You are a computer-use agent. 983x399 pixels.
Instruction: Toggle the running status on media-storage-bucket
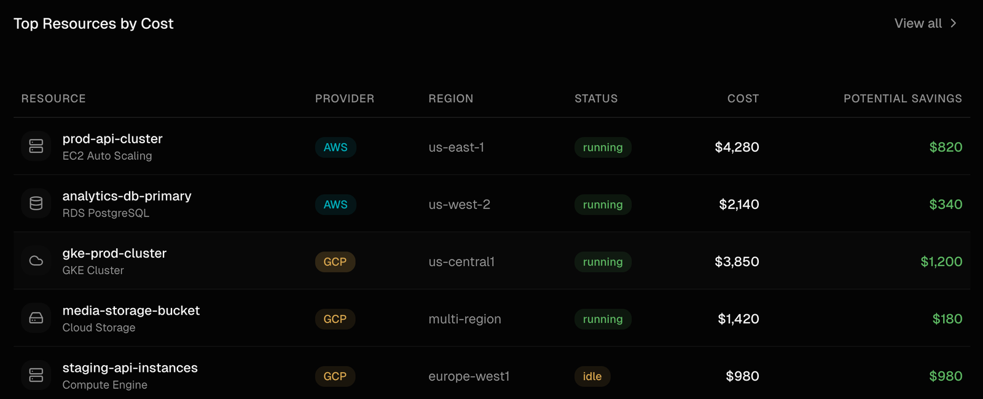603,318
